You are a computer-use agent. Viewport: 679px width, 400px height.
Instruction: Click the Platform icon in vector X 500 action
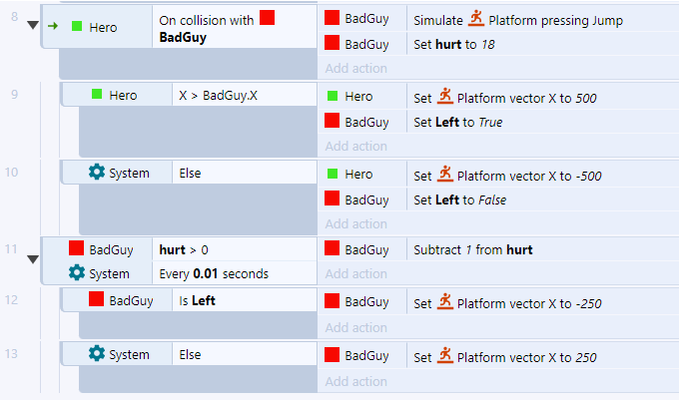click(x=444, y=97)
